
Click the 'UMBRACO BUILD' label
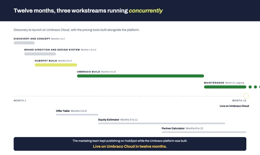point(89,72)
